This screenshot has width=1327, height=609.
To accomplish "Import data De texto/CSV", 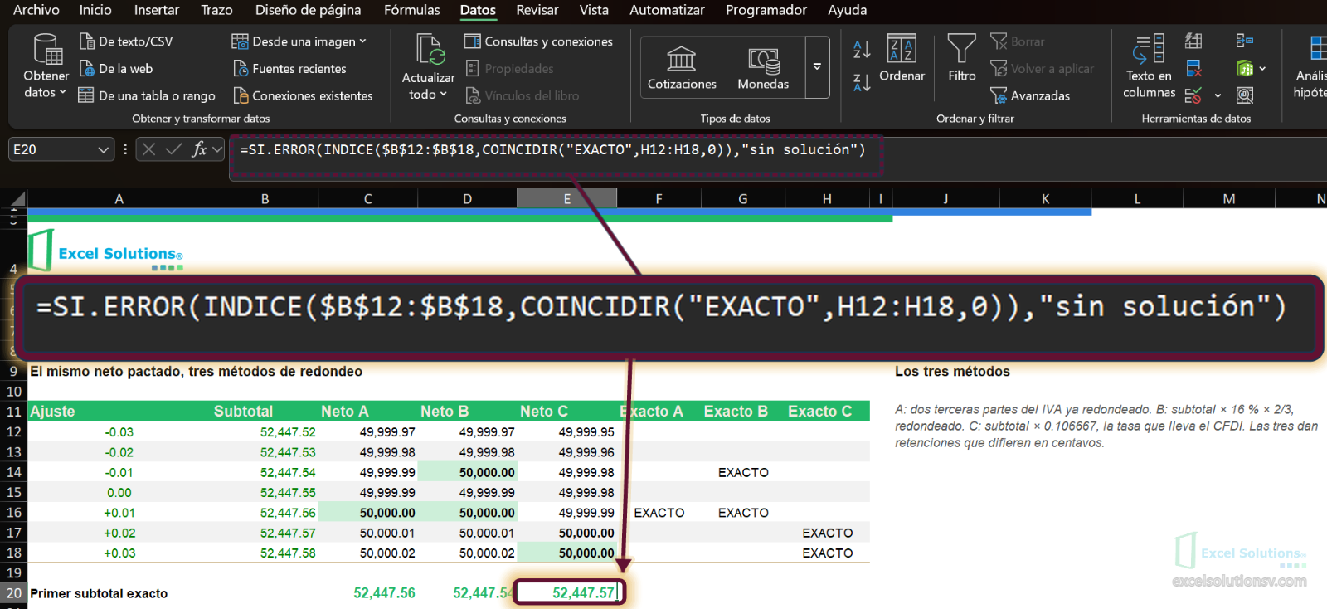I will pyautogui.click(x=126, y=41).
